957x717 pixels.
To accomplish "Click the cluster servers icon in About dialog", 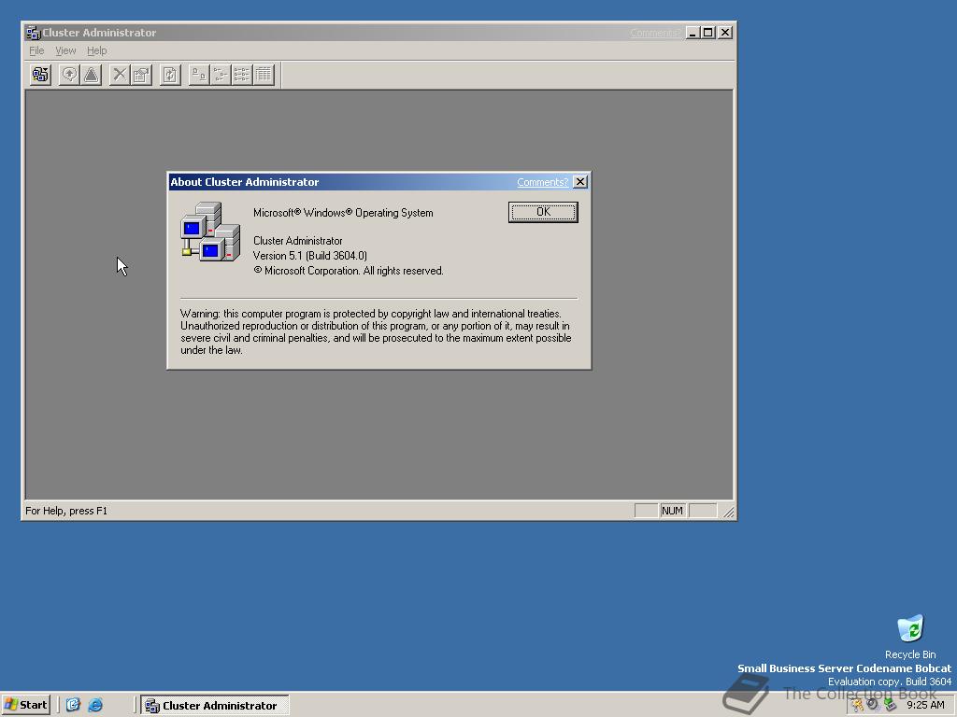I will (x=210, y=232).
